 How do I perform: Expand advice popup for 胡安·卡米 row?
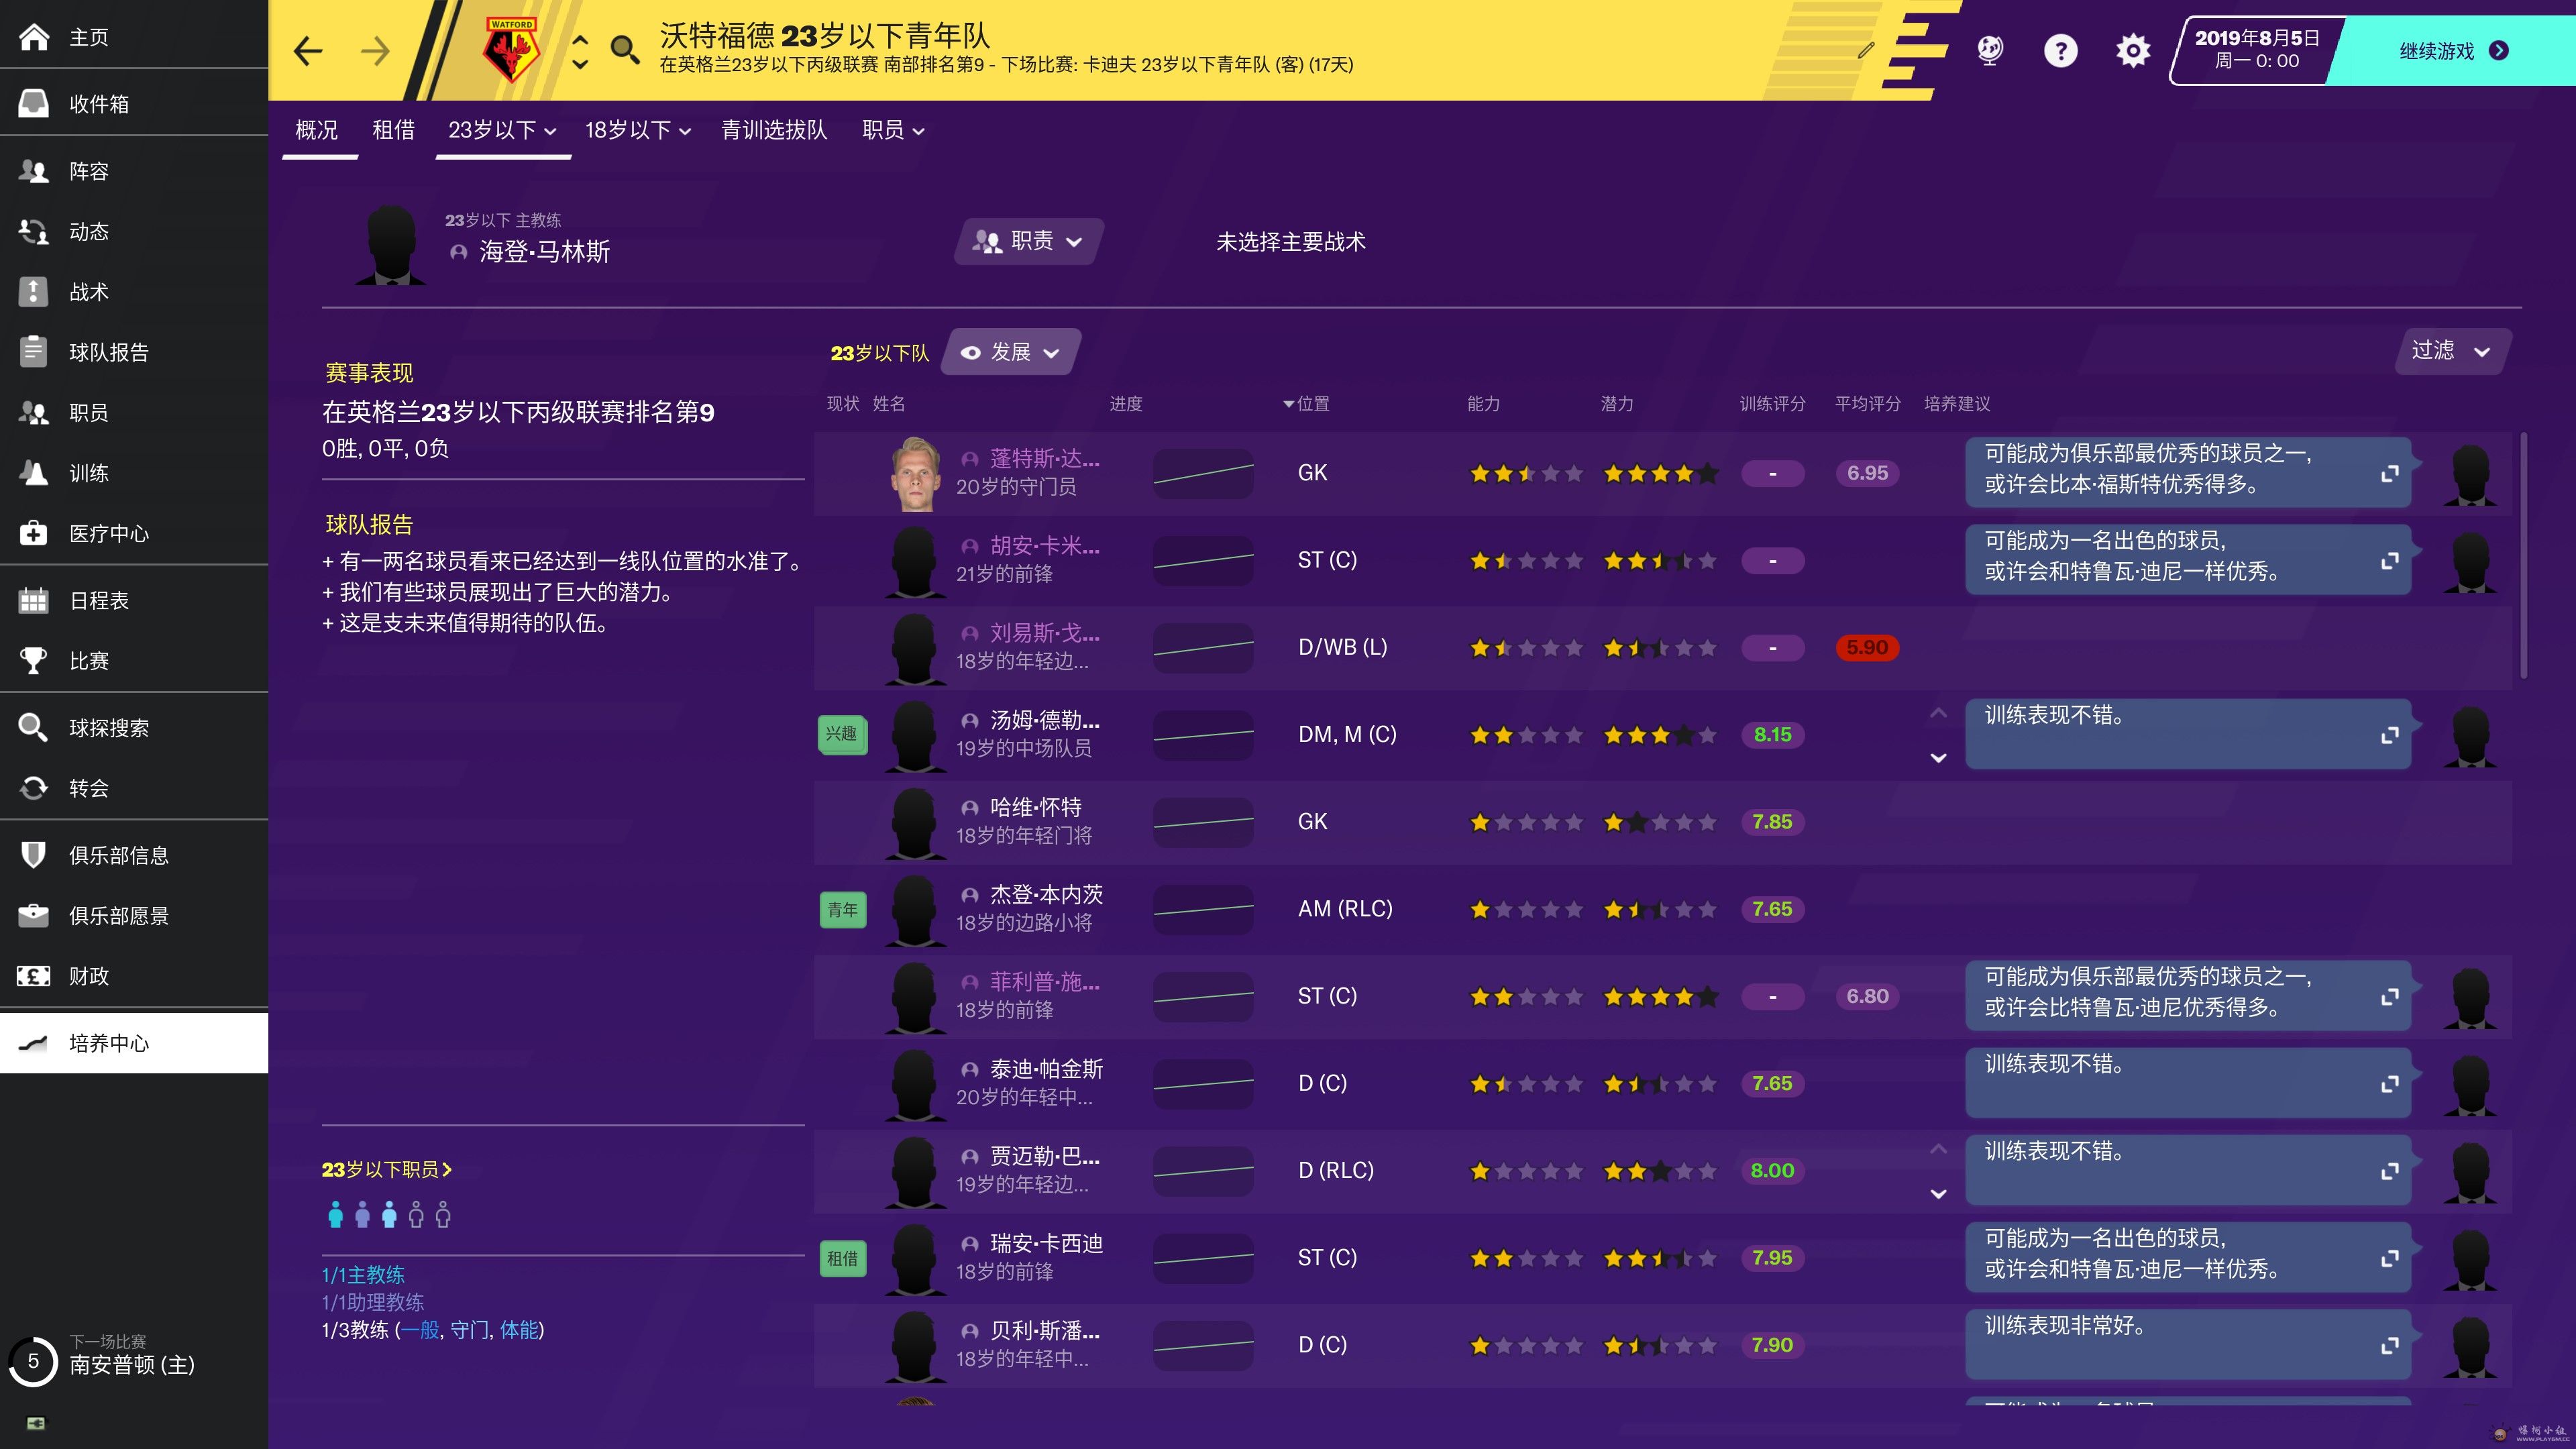2390,560
